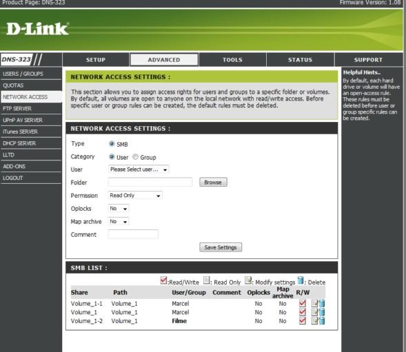Click into the Folder input field
The height and width of the screenshot is (352, 406).
pyautogui.click(x=150, y=183)
